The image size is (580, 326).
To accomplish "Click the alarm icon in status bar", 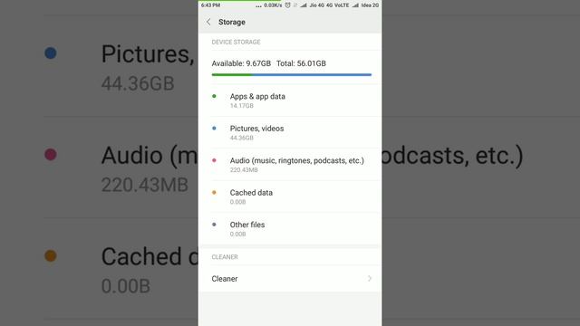I will tap(288, 5).
